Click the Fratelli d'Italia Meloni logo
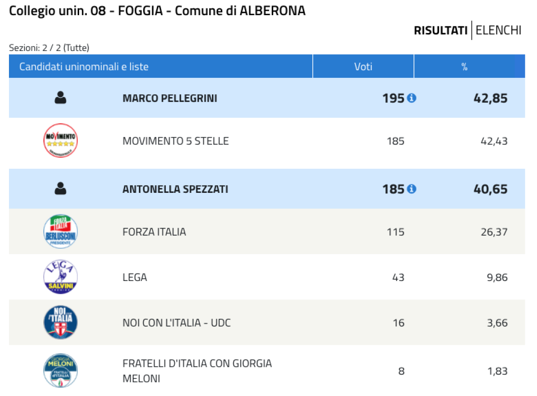 coord(61,371)
